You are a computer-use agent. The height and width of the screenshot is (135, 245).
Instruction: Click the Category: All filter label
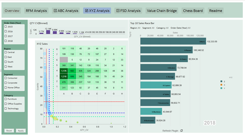(x=162, y=28)
